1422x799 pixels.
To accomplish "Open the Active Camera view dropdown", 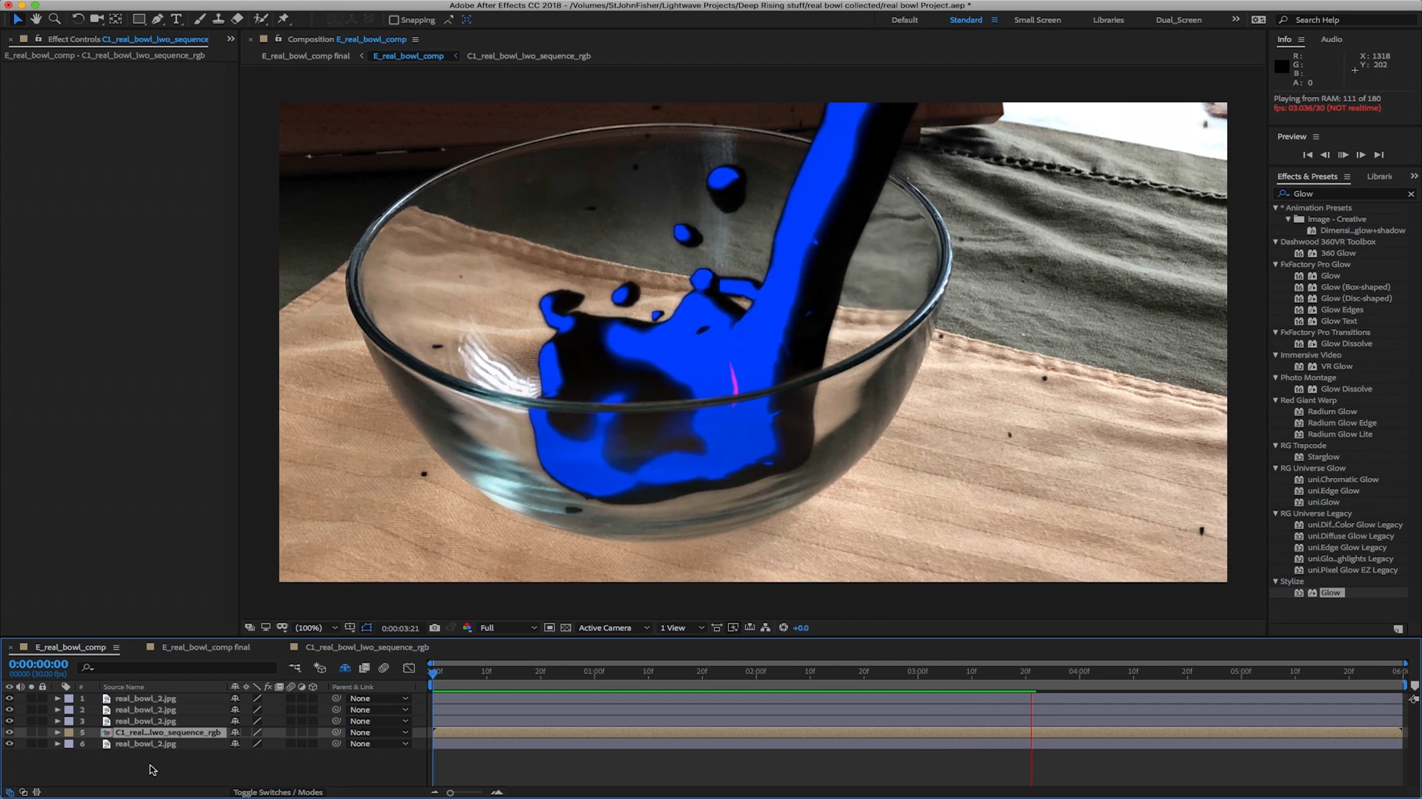I will tap(613, 627).
